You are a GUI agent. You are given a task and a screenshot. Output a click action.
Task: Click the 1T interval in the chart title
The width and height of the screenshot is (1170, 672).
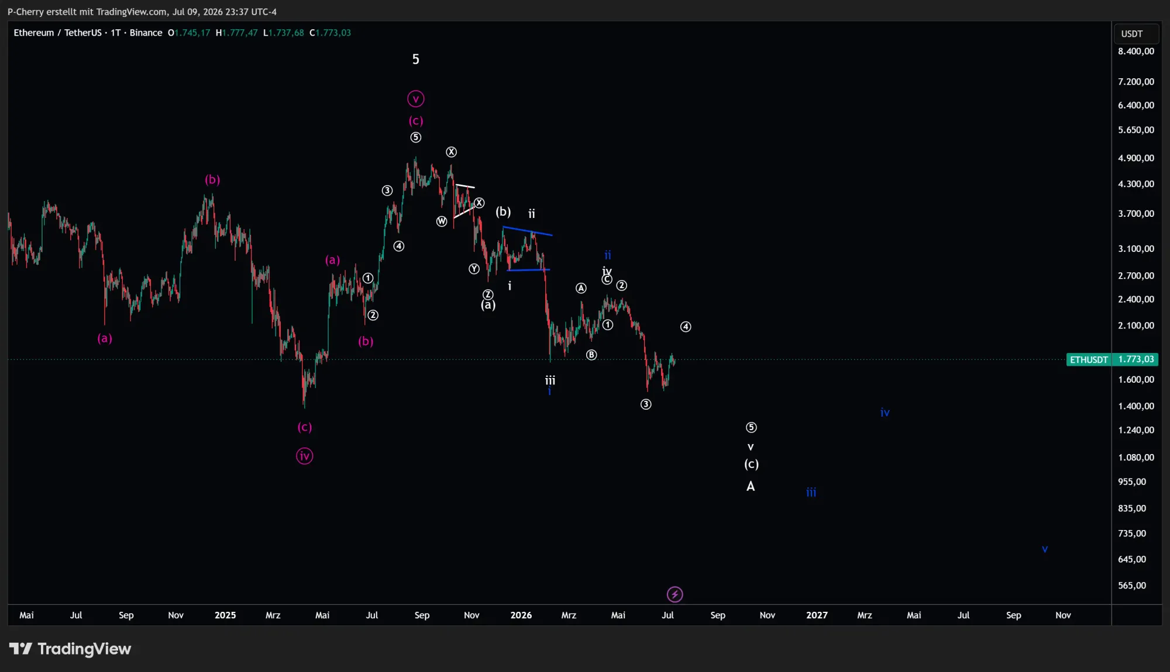click(115, 33)
